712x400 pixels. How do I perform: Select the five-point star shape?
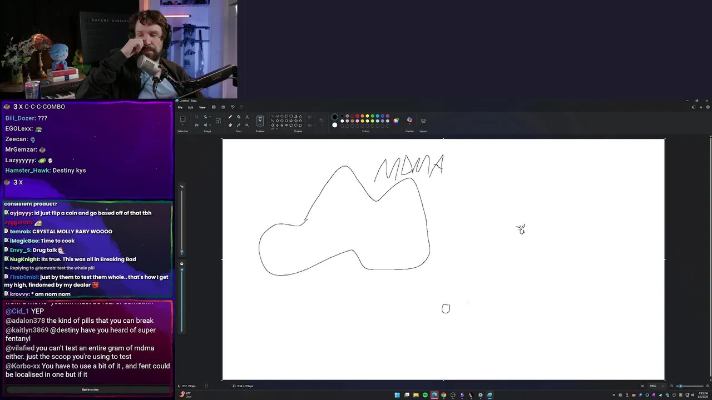pyautogui.click(x=282, y=125)
